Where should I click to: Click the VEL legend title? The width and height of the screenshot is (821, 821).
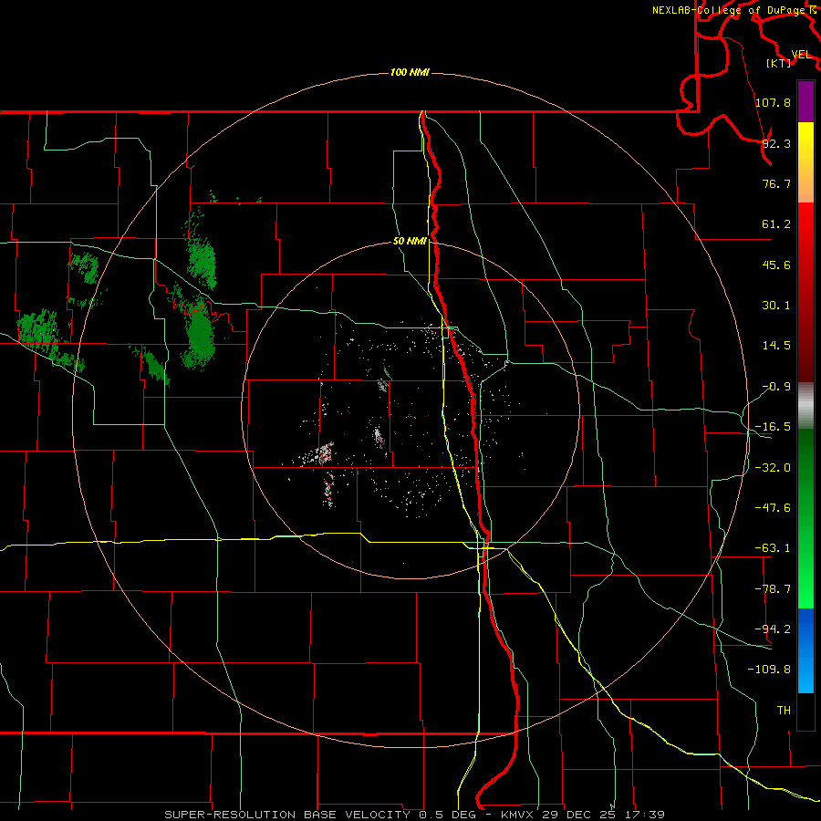click(x=801, y=55)
